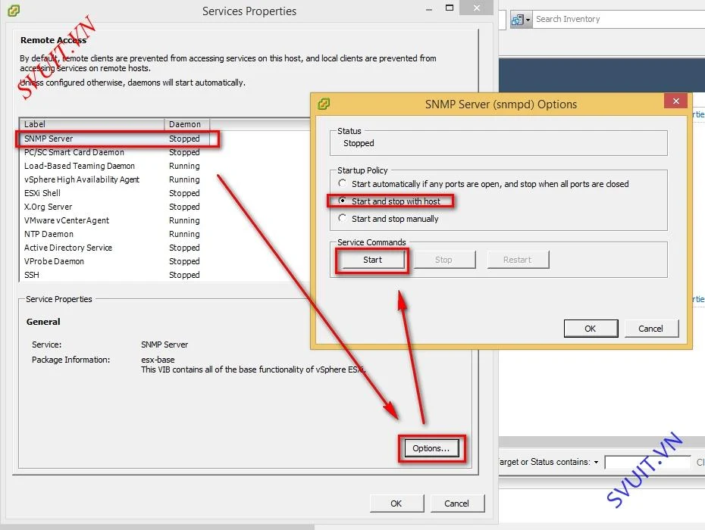This screenshot has width=705, height=530.
Task: Click the filter text field beside Status contains
Action: tap(647, 462)
